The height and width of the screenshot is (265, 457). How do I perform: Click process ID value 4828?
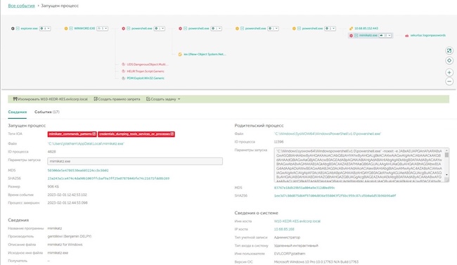click(x=51, y=152)
